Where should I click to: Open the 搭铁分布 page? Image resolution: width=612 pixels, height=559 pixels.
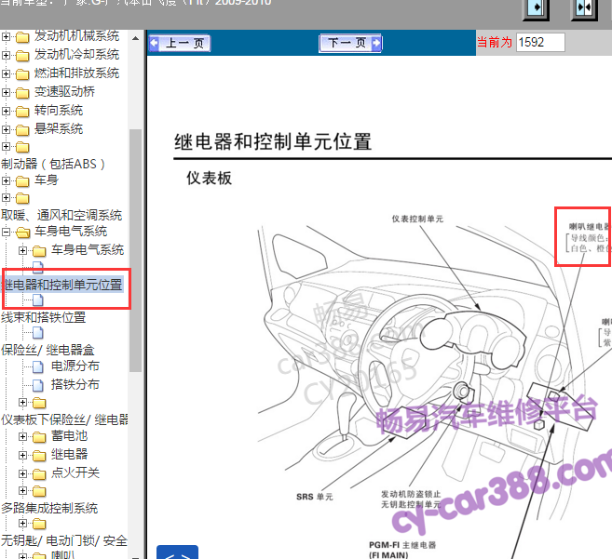click(x=75, y=385)
